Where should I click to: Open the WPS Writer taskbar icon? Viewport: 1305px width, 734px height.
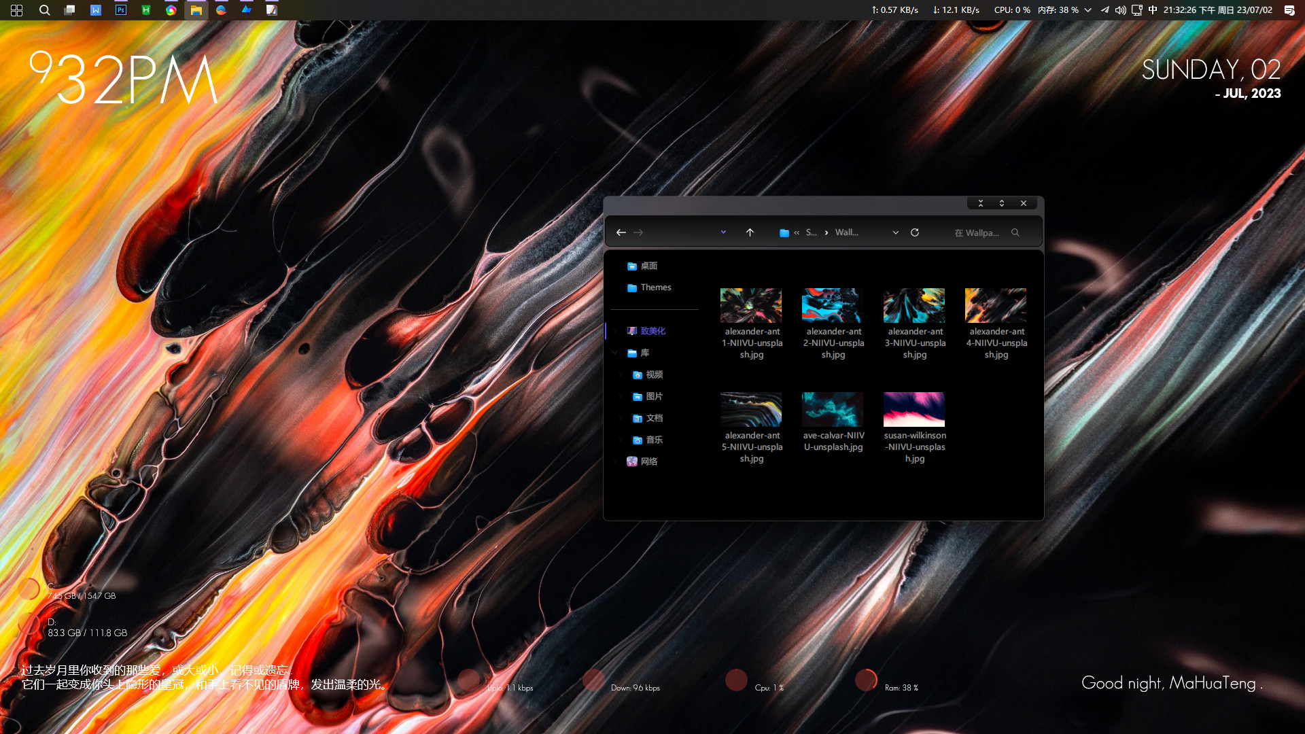tap(96, 10)
